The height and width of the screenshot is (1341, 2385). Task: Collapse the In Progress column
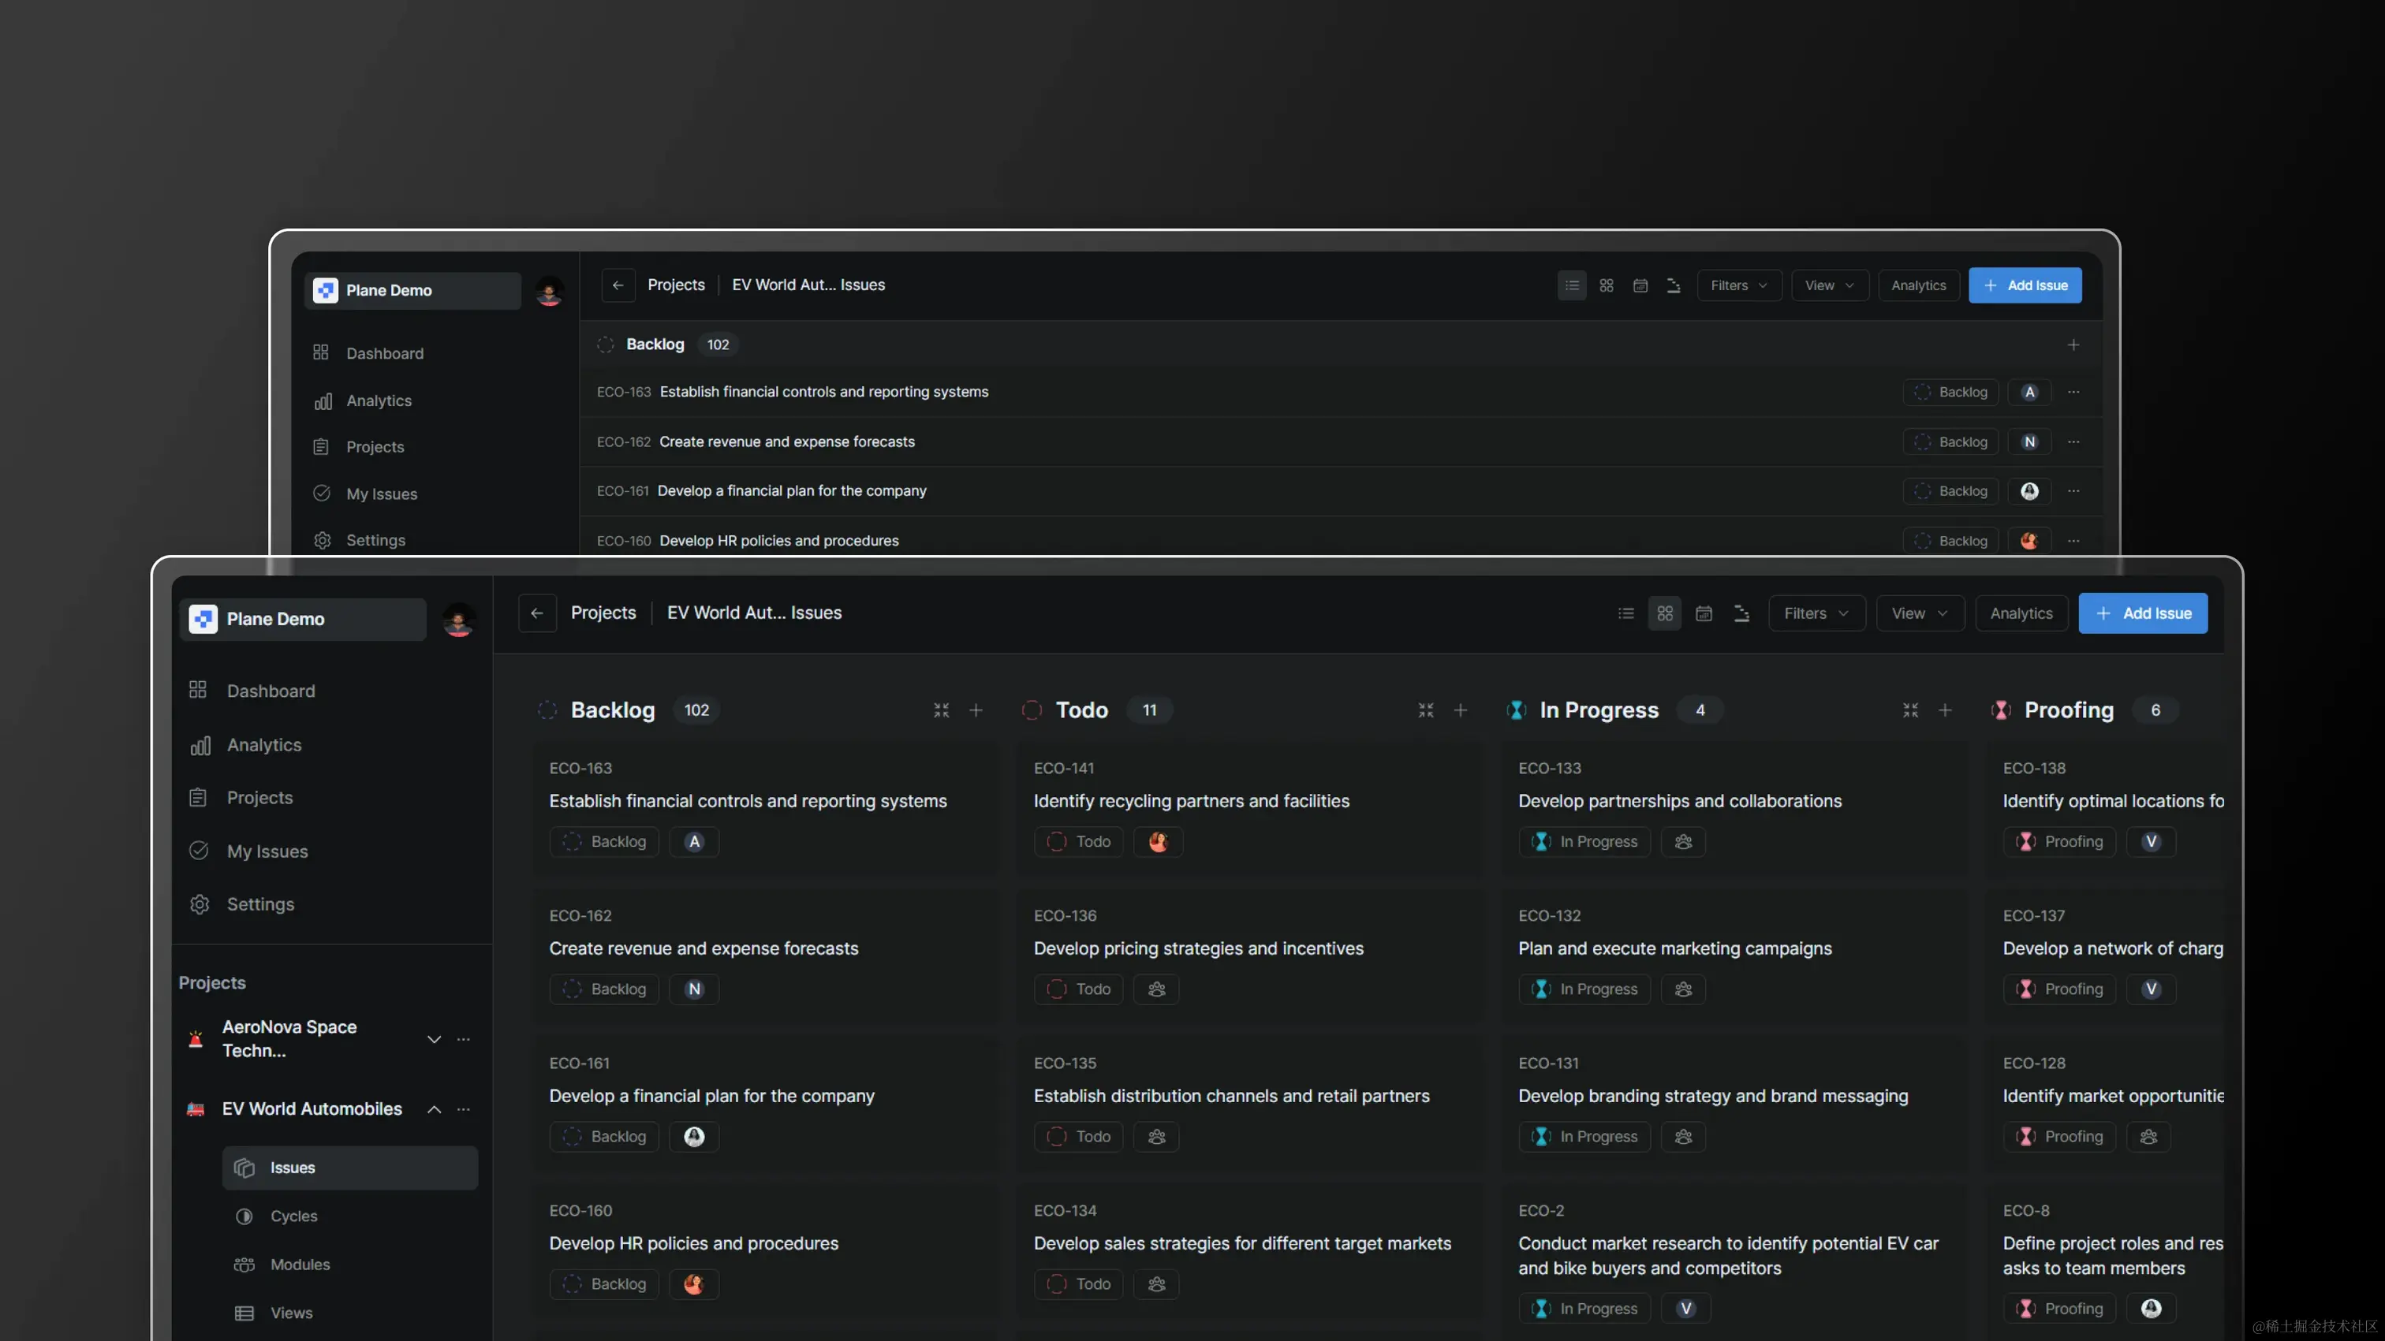pos(1910,710)
